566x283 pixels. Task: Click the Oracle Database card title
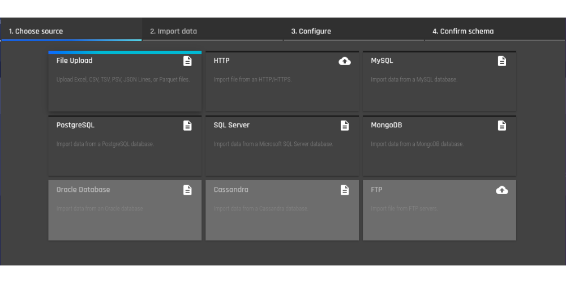[x=83, y=190]
